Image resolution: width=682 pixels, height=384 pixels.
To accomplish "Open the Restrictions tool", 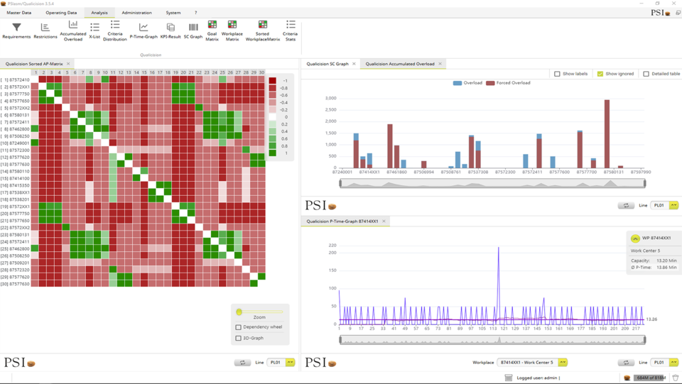I will (x=45, y=31).
